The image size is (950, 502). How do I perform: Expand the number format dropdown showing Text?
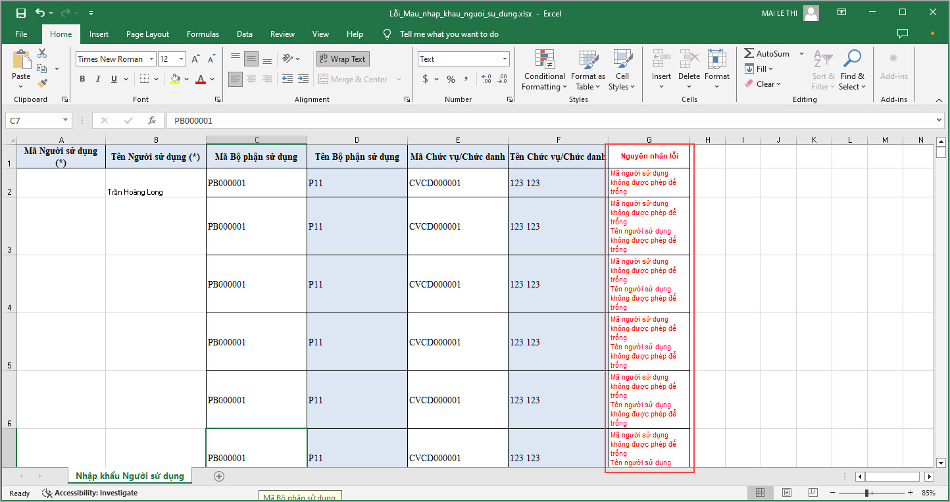[x=505, y=59]
